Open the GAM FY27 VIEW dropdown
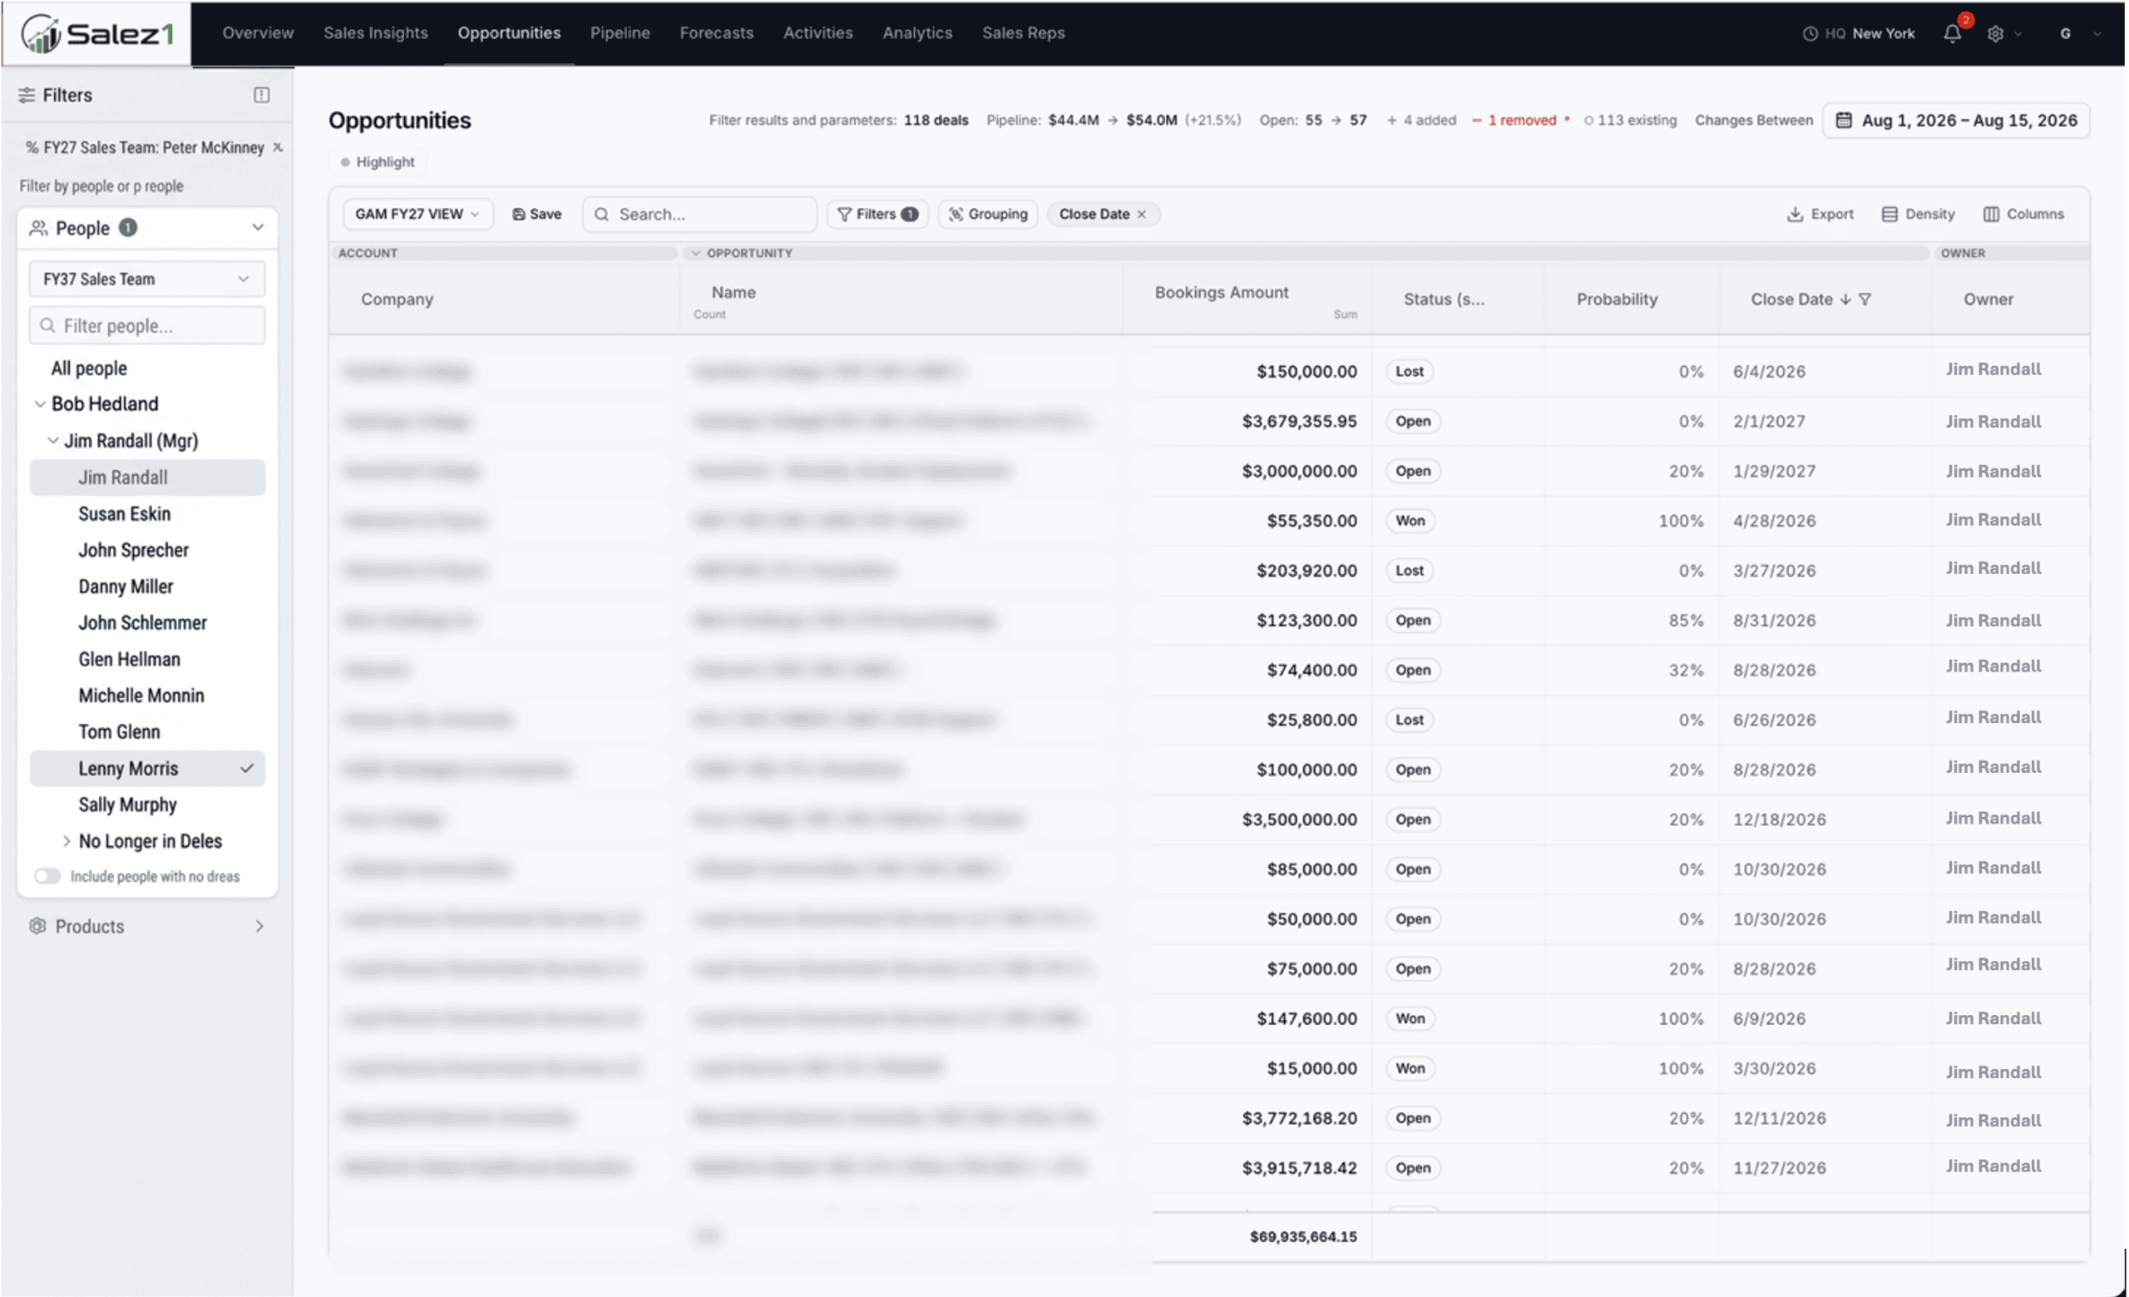The image size is (2129, 1297). tap(417, 215)
